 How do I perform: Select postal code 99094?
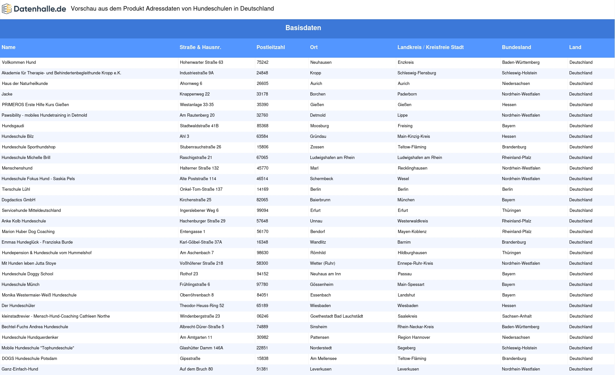coord(263,211)
